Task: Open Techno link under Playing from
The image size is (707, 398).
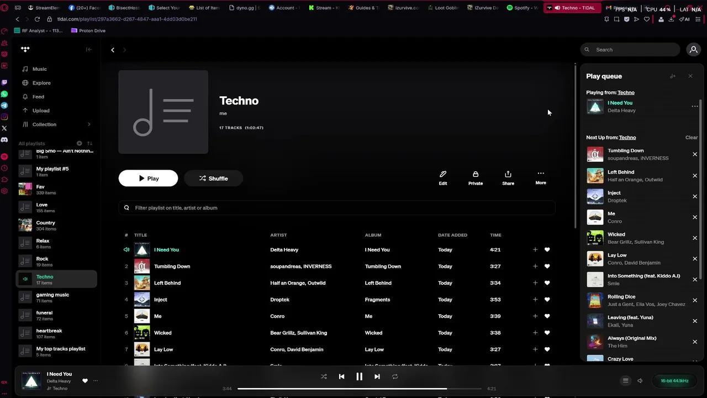Action: [626, 92]
